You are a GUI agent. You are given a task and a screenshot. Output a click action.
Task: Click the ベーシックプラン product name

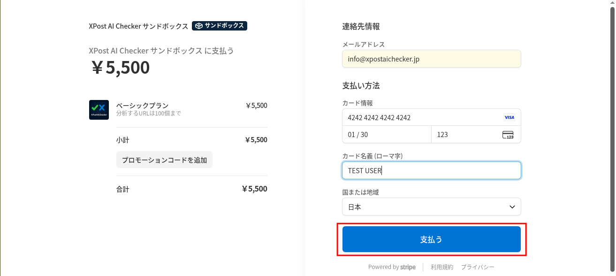click(142, 106)
